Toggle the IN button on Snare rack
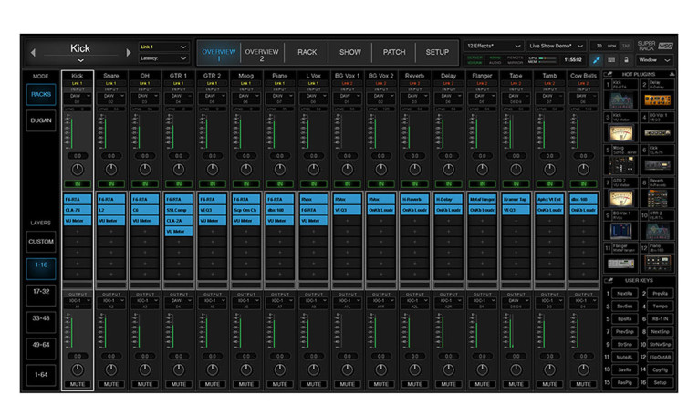This screenshot has height=416, width=698. point(111,183)
